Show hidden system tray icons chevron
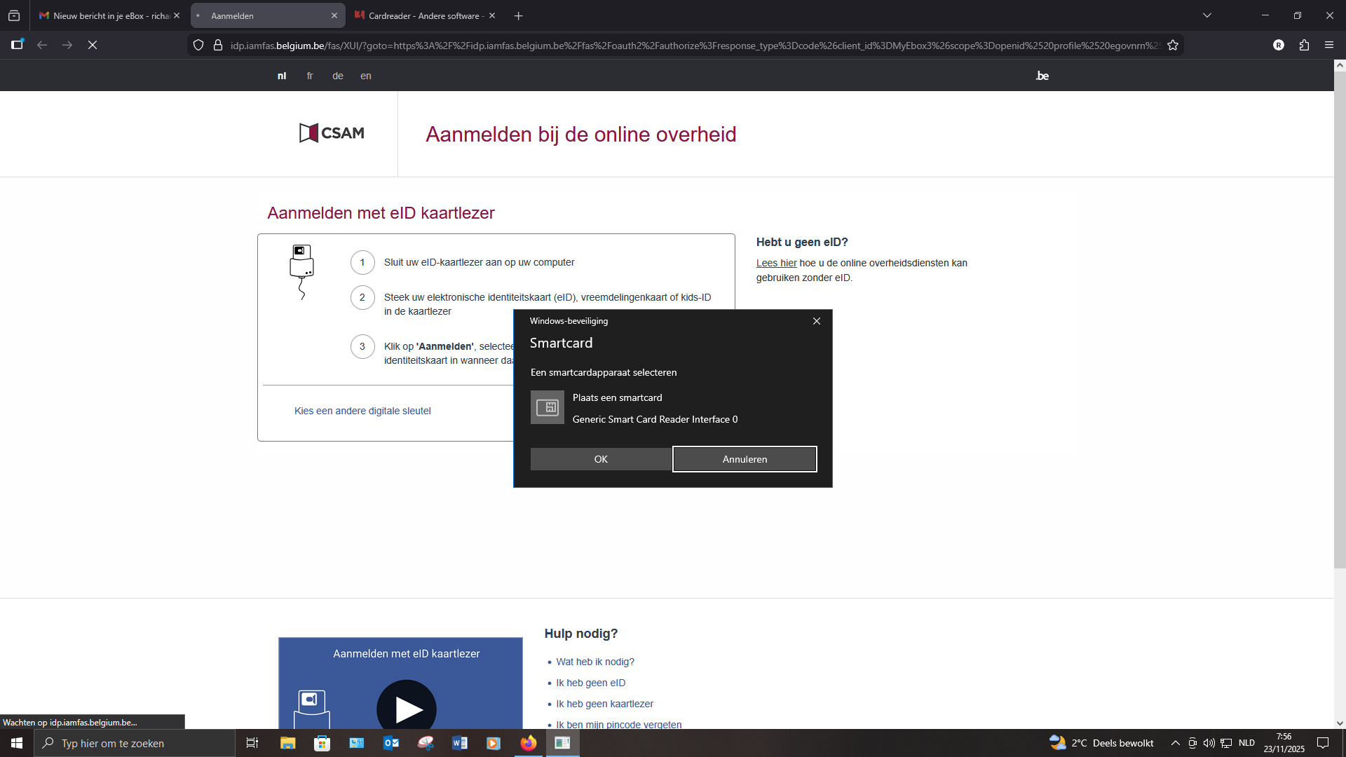Image resolution: width=1346 pixels, height=757 pixels. [x=1176, y=743]
